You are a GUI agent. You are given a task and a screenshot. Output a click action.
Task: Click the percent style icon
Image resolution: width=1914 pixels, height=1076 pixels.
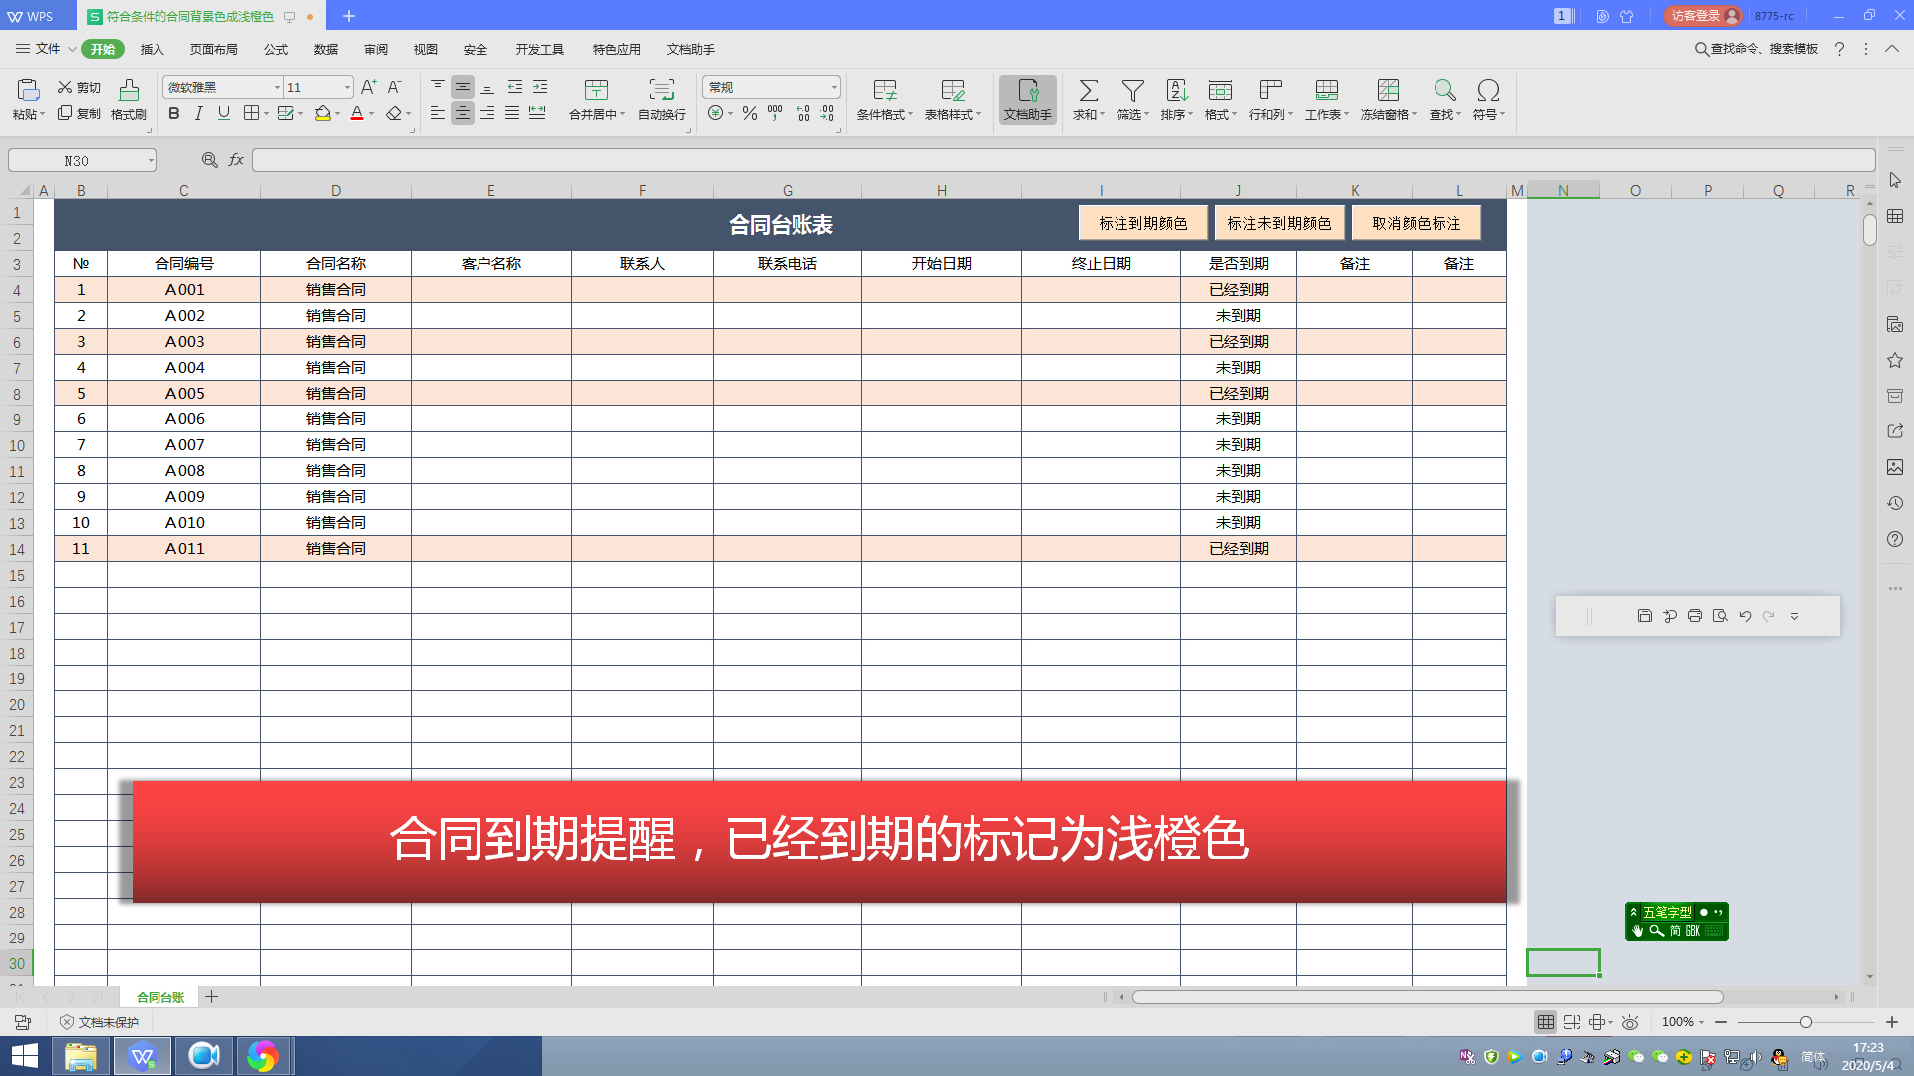click(x=750, y=114)
